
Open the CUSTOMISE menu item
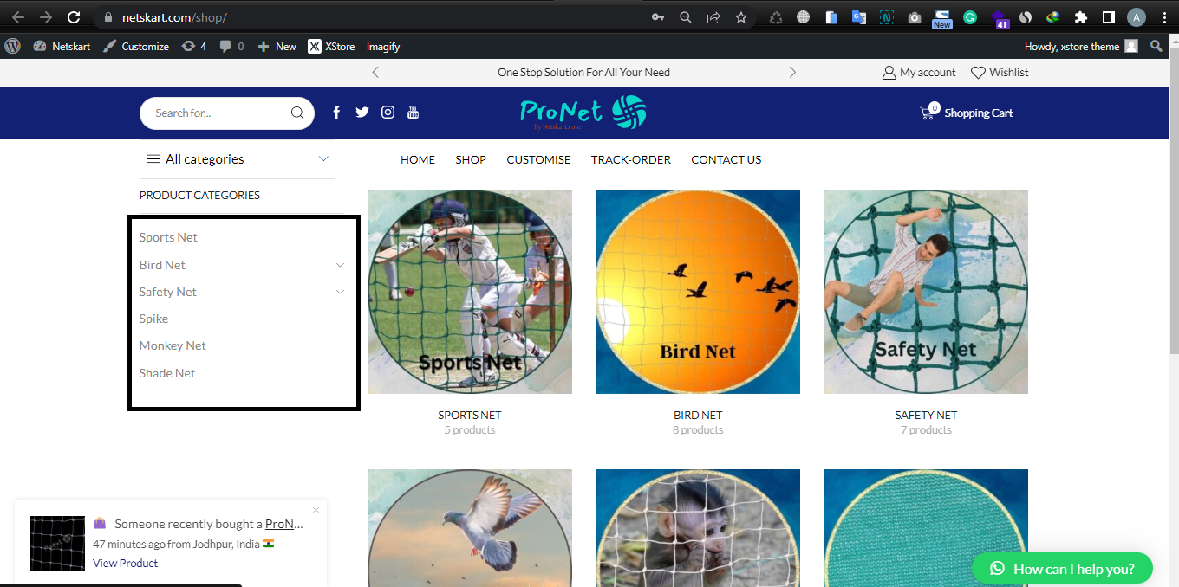pyautogui.click(x=538, y=159)
